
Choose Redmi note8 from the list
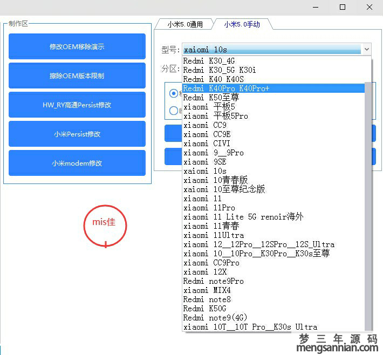coord(273,299)
